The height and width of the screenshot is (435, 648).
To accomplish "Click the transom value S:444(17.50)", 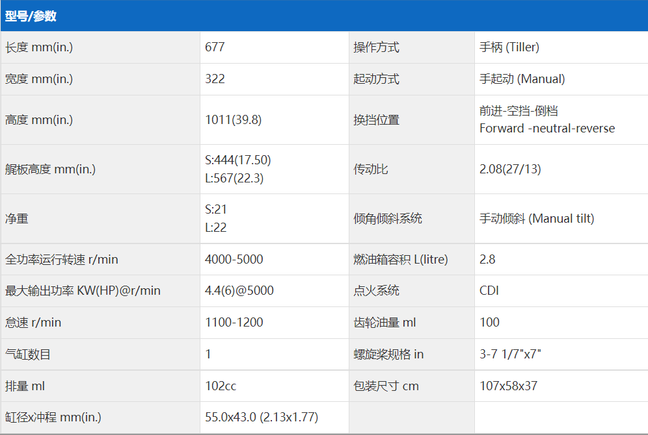I will [238, 160].
